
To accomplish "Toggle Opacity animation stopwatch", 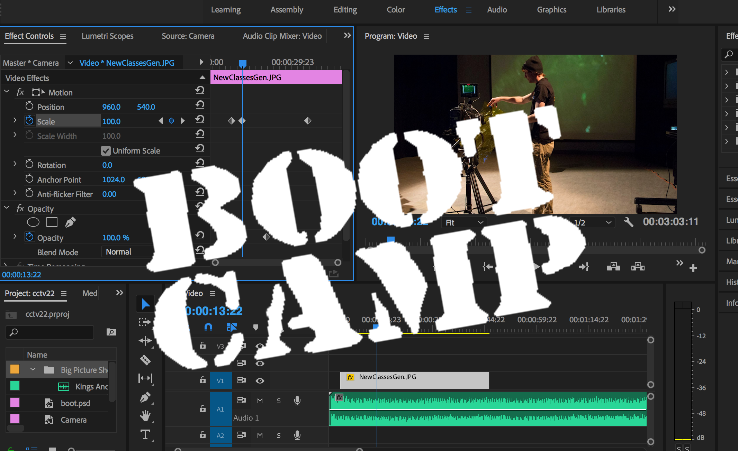I will [29, 237].
